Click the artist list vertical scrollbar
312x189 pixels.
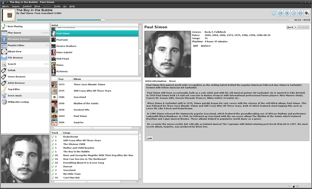(x=140, y=52)
